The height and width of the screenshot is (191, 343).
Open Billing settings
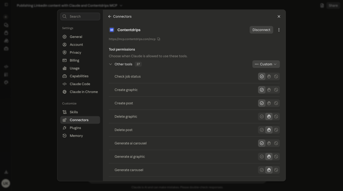tap(80, 60)
